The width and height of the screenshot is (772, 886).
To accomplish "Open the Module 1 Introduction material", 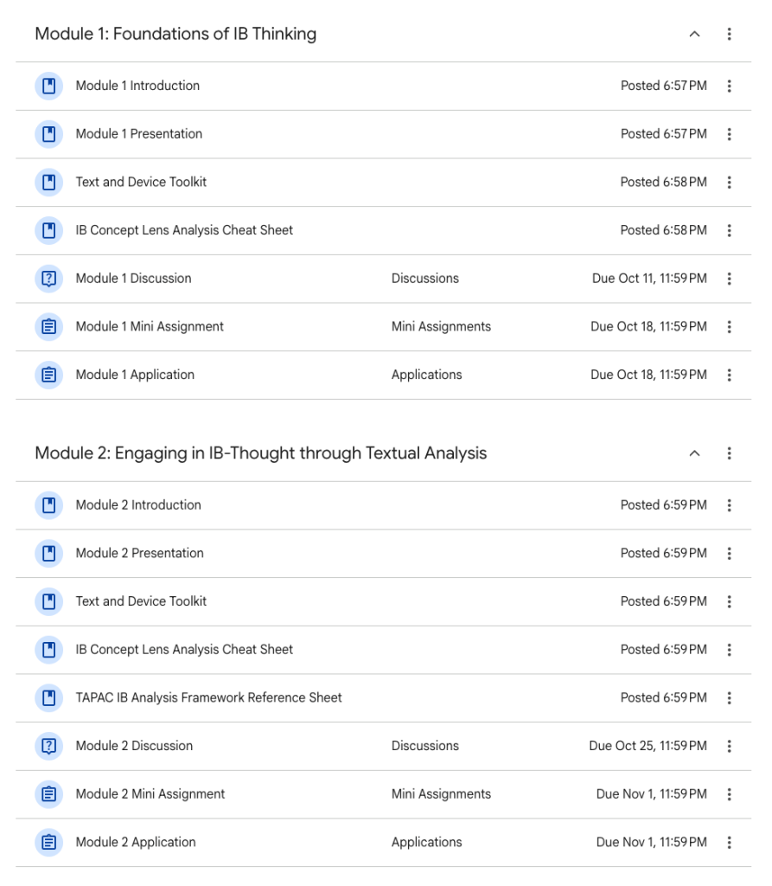I will coord(137,86).
